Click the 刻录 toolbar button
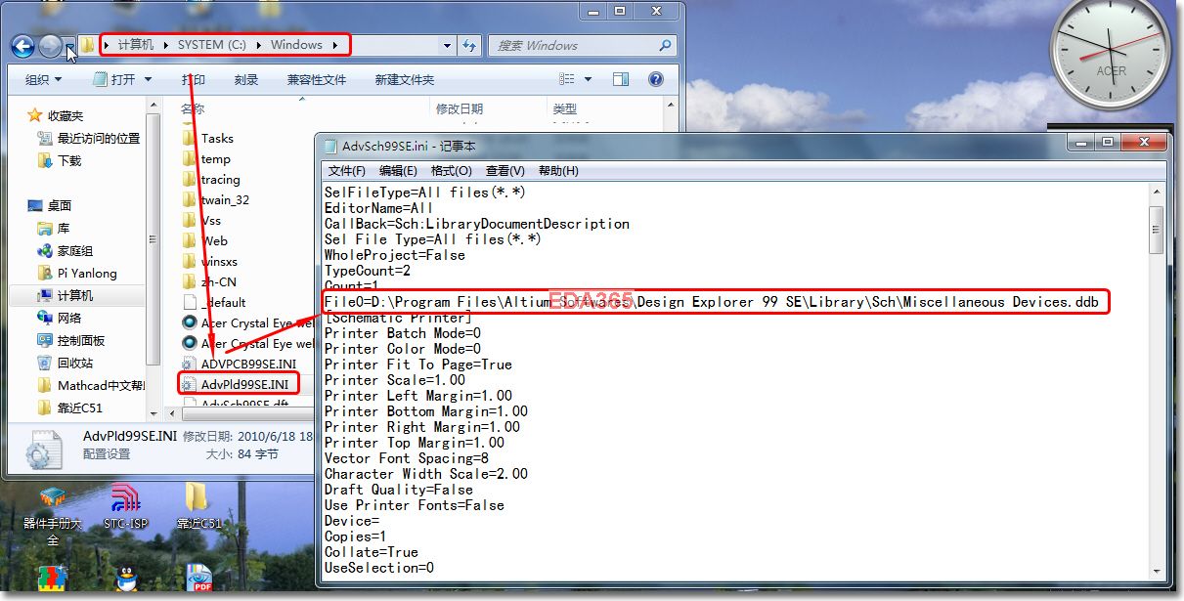1184x601 pixels. (246, 80)
